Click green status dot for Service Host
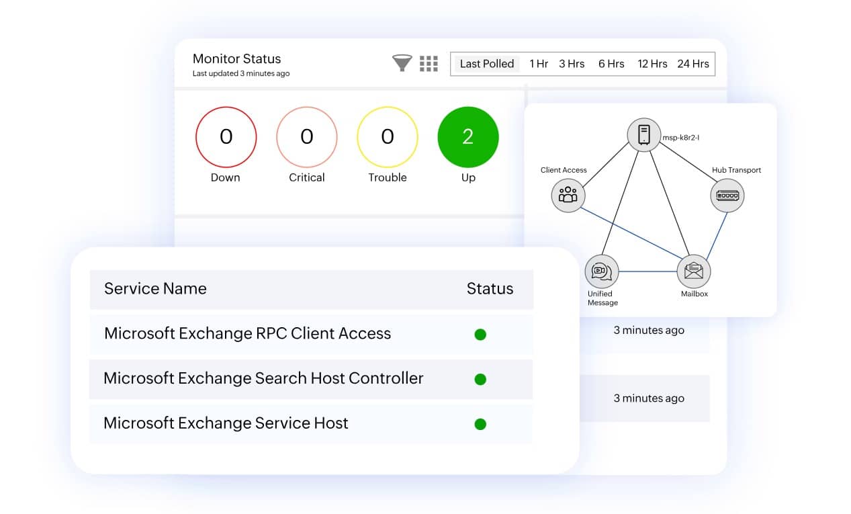Viewport: 851px width, 514px height. coord(480,425)
